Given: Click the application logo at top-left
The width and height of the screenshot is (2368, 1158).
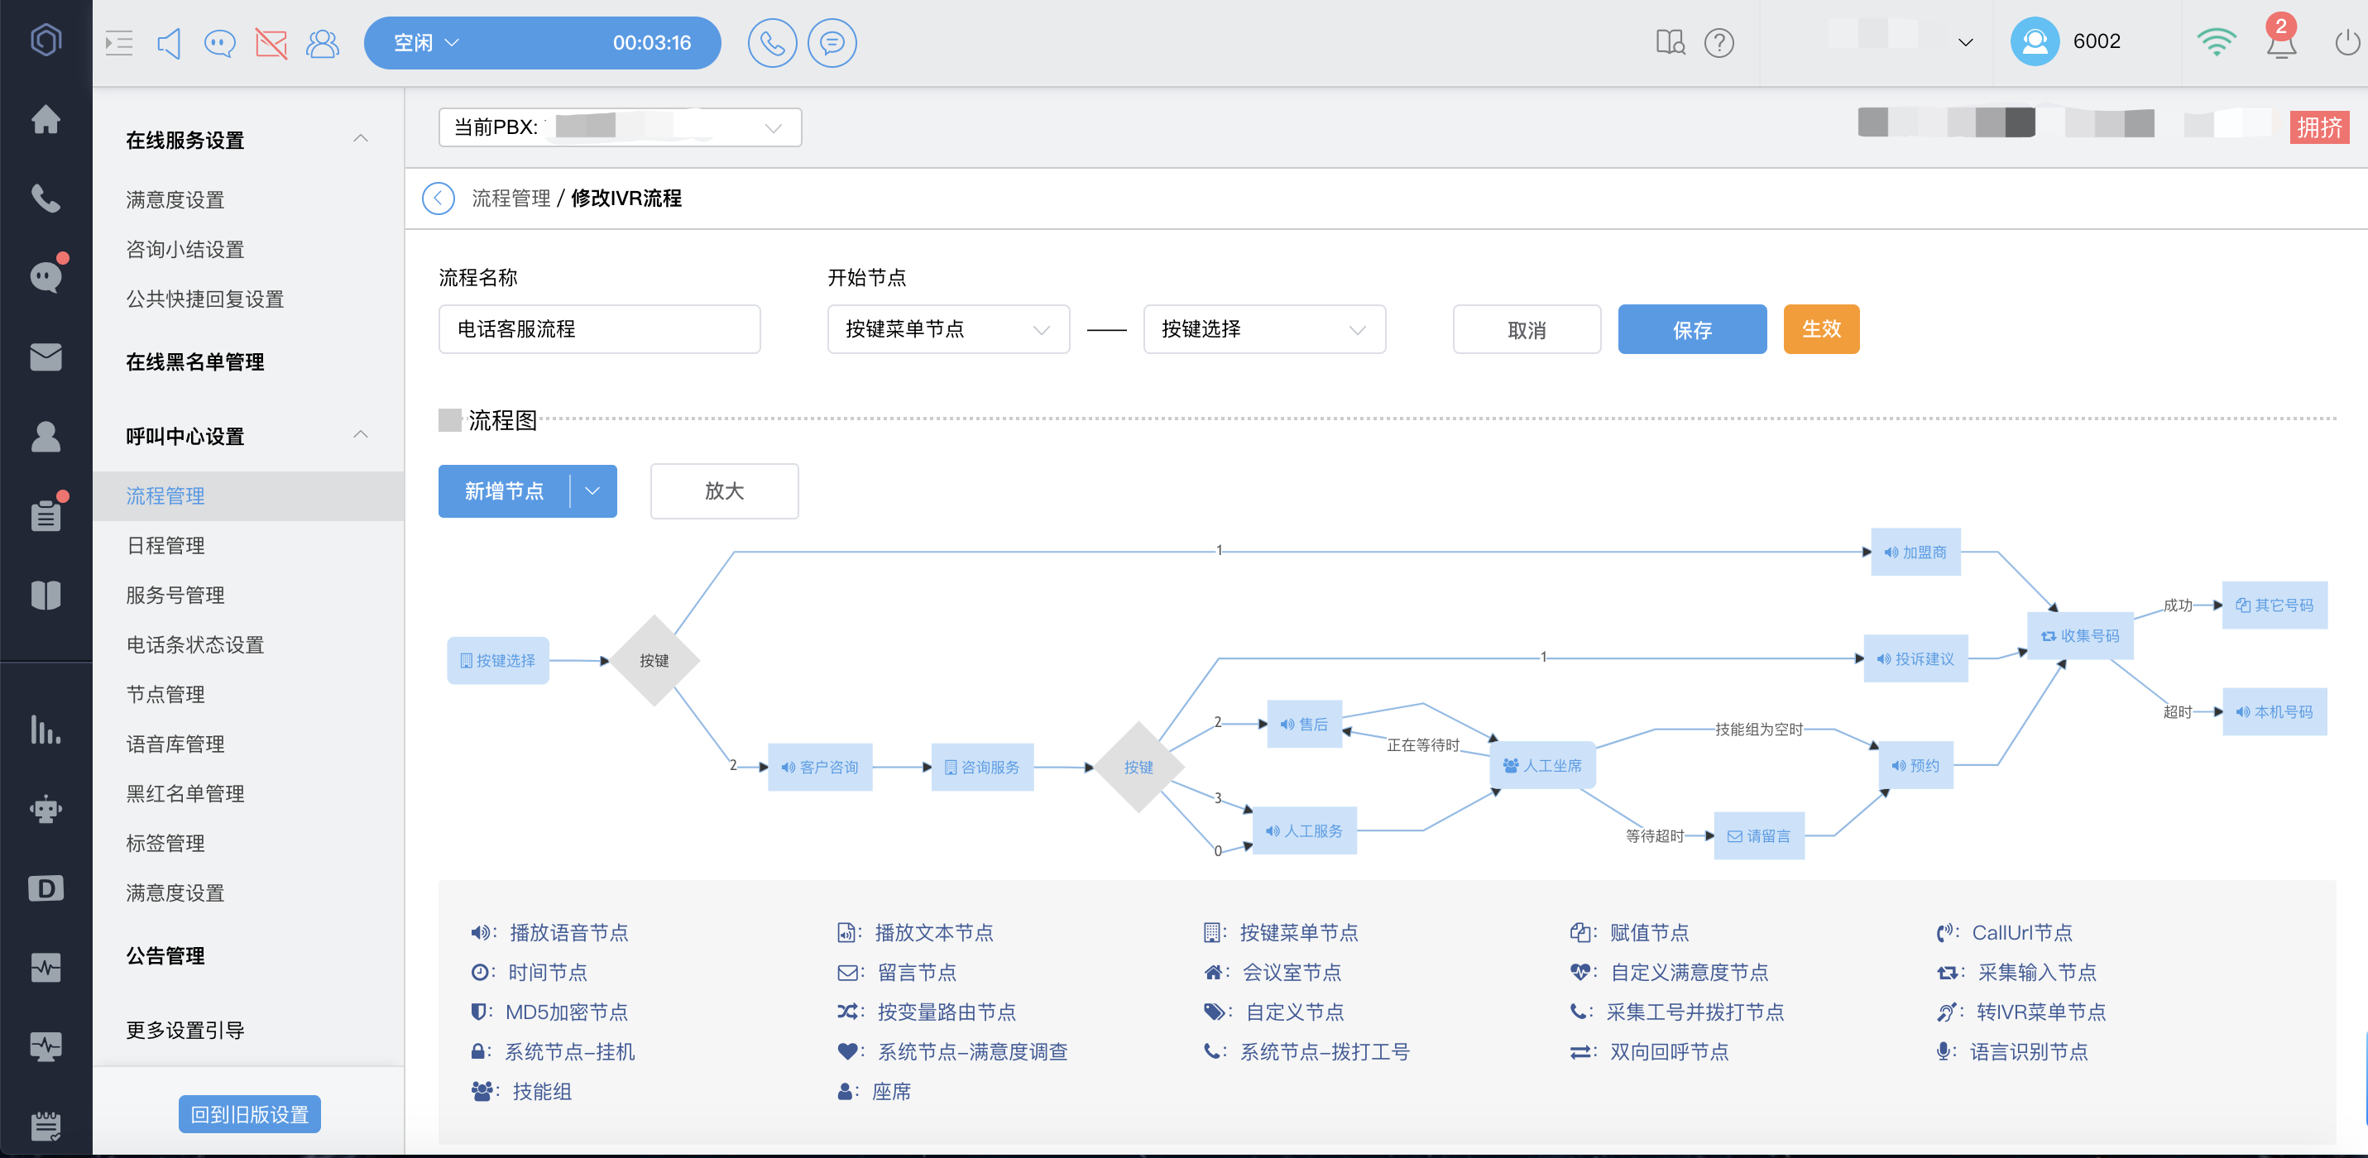Looking at the screenshot, I should pos(46,40).
